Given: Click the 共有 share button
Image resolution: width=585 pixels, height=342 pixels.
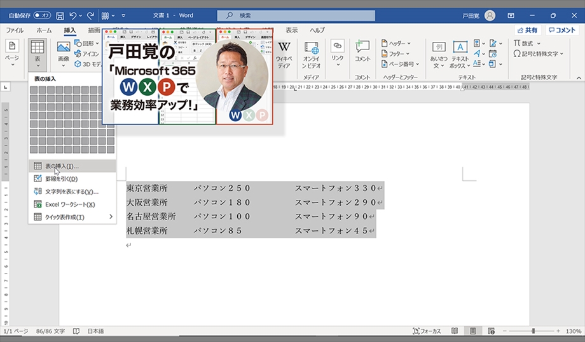Looking at the screenshot, I should pyautogui.click(x=528, y=30).
